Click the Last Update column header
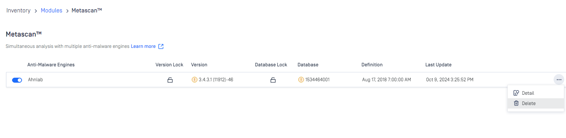This screenshot has width=566, height=138. point(439,65)
